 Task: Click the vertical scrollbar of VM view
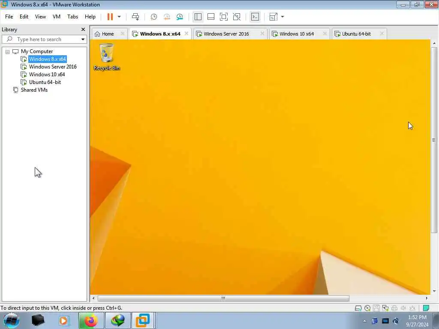coord(434,140)
